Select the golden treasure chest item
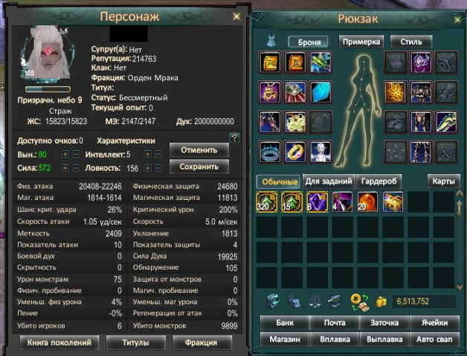This screenshot has height=356, width=467. tap(393, 202)
